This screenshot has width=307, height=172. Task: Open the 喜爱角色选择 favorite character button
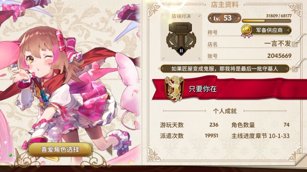tap(60, 149)
